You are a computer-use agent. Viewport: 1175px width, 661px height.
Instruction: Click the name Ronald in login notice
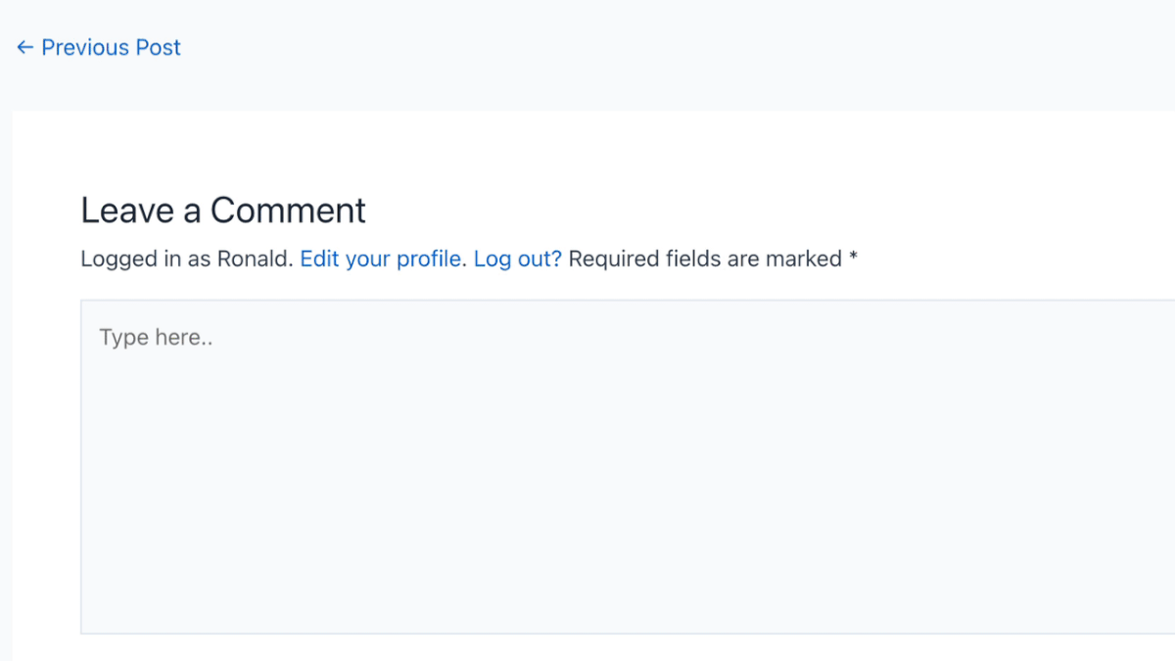coord(255,259)
